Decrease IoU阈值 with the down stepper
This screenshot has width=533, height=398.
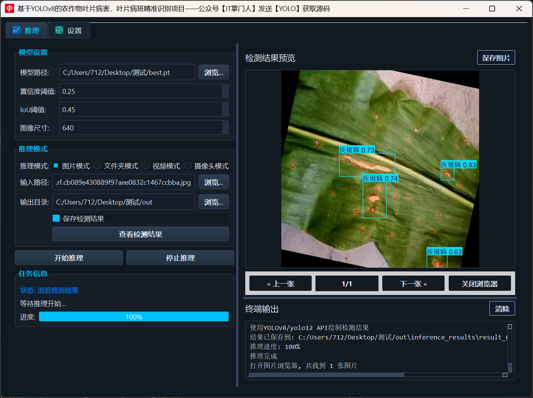[x=225, y=113]
